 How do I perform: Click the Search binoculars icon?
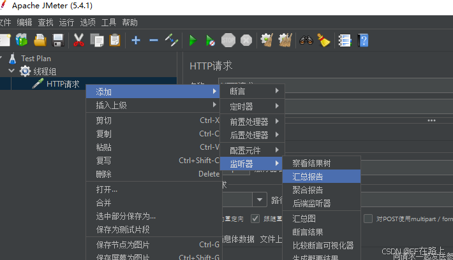pos(306,40)
